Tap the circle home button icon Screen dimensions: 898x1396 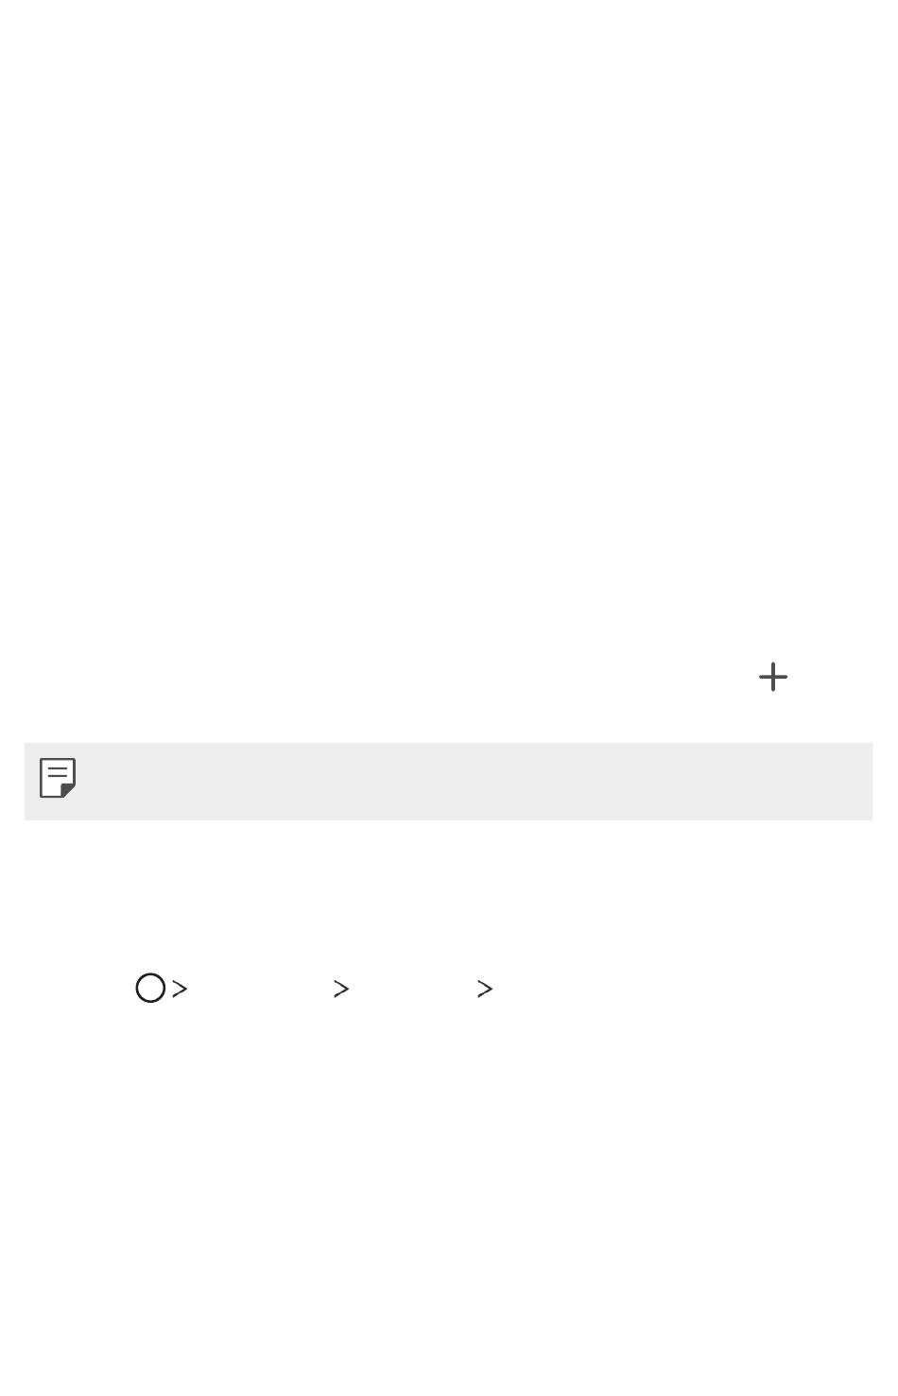click(x=150, y=989)
